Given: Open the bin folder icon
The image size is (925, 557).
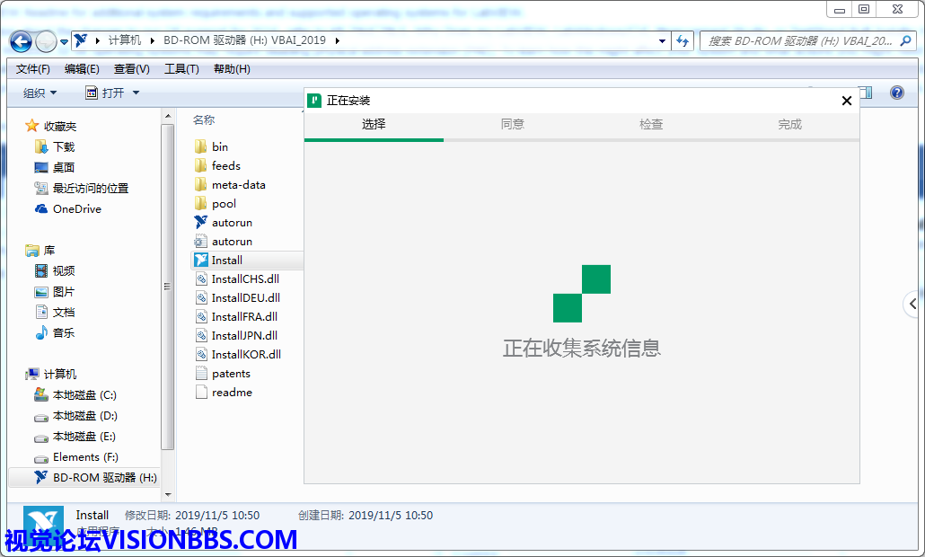Looking at the screenshot, I should 201,147.
